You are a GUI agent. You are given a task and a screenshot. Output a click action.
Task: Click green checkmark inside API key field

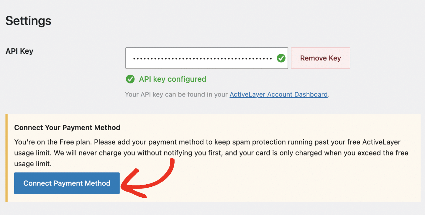pyautogui.click(x=281, y=58)
